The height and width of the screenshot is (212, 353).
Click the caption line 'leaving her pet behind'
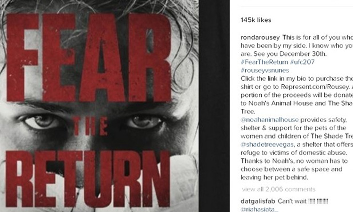pos(274,177)
